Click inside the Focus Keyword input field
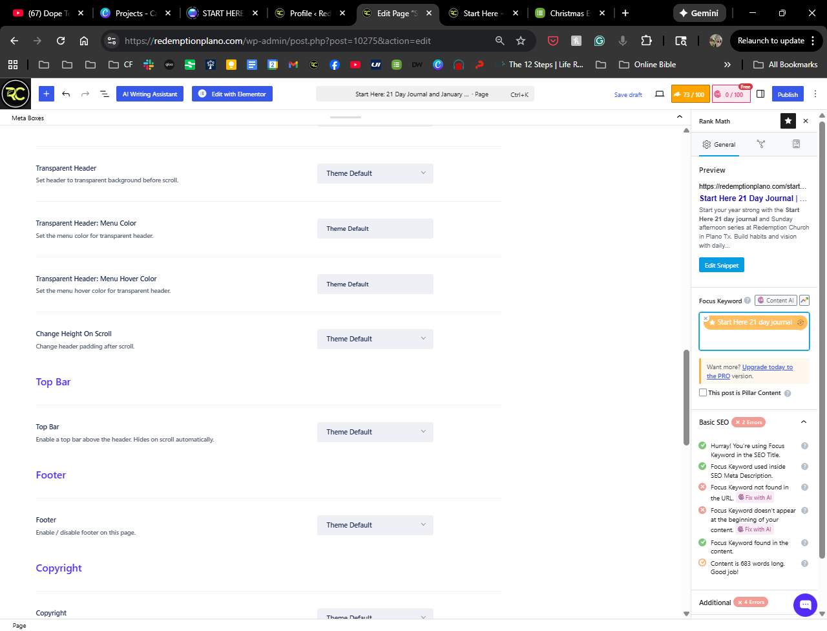 pos(753,340)
